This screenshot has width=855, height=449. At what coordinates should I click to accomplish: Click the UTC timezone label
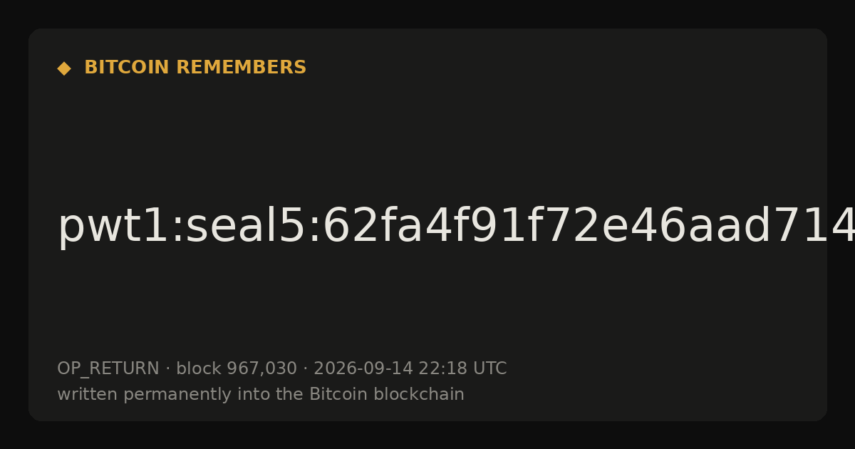pyautogui.click(x=489, y=369)
